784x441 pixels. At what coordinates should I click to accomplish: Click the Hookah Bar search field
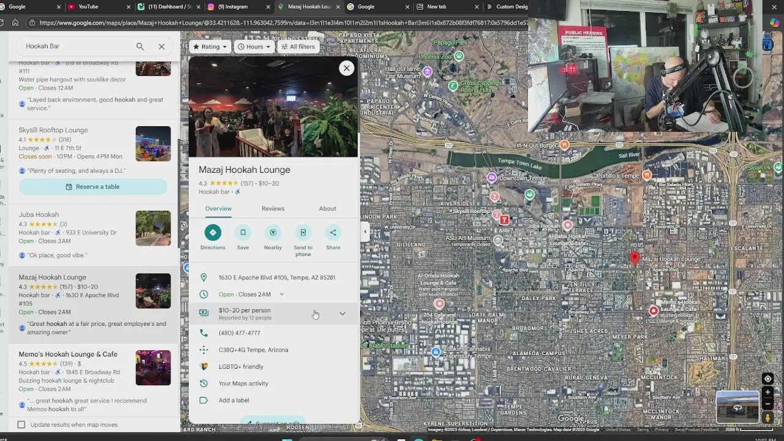tap(77, 47)
